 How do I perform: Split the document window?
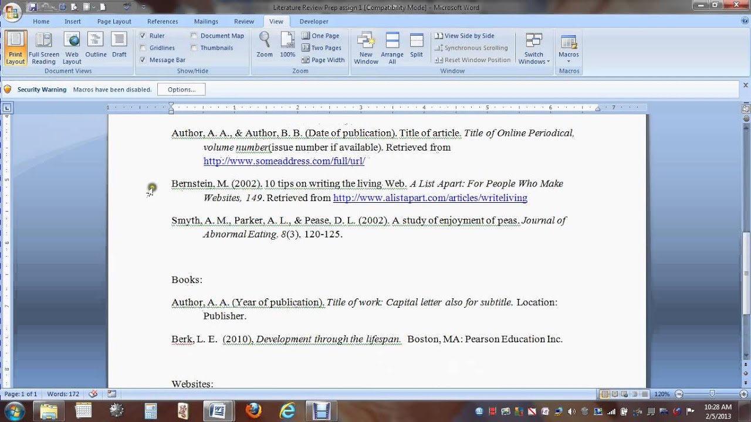click(x=417, y=46)
